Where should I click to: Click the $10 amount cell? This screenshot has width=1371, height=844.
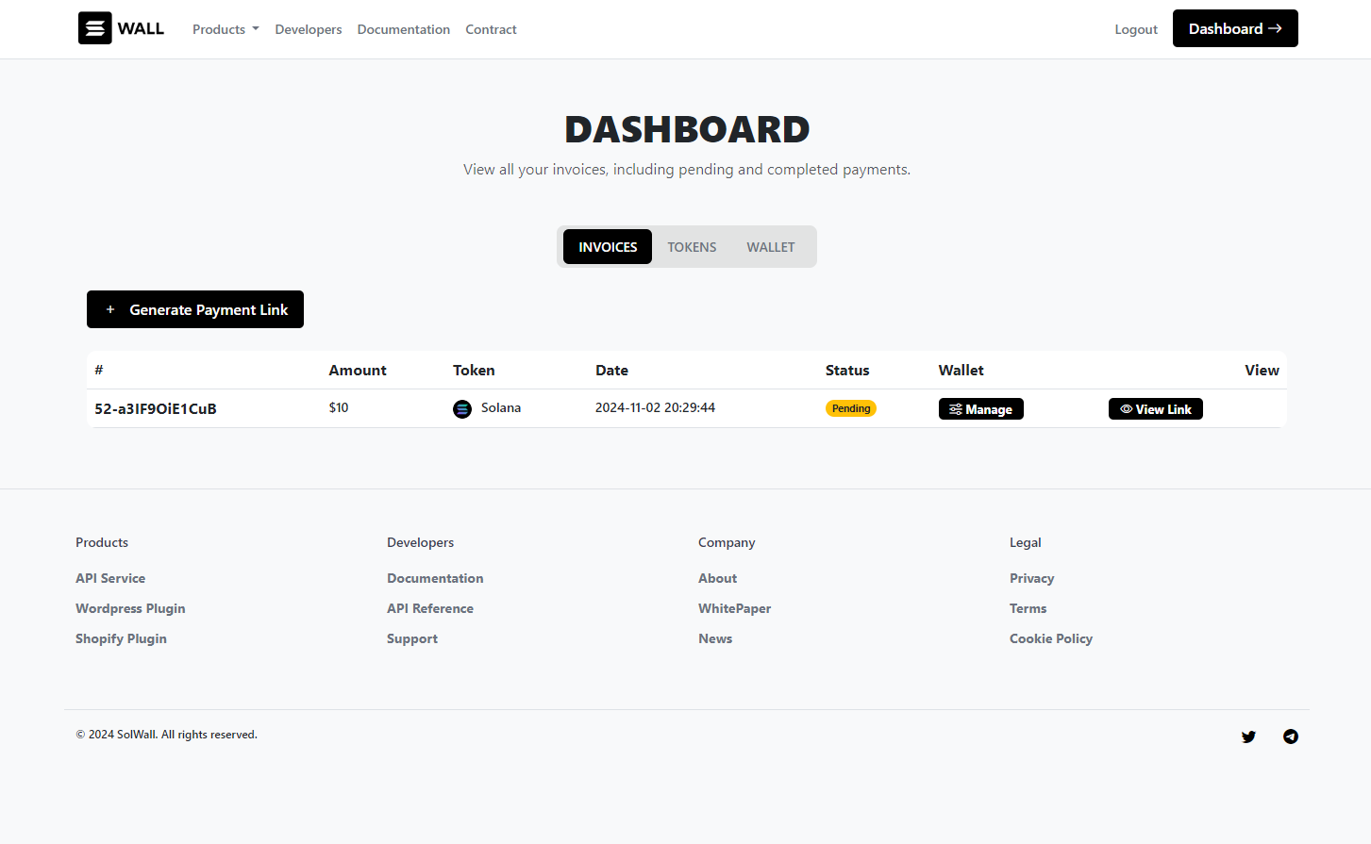[339, 407]
